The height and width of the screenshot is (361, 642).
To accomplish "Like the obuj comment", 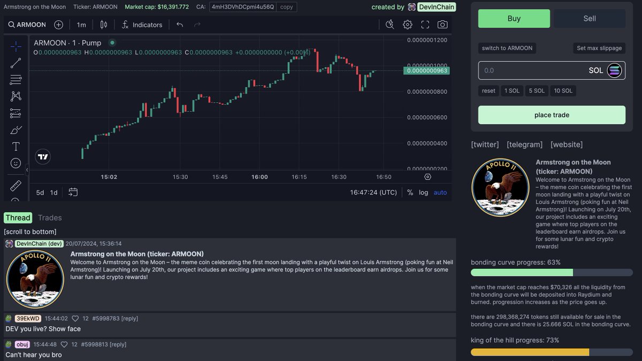I will [x=64, y=344].
